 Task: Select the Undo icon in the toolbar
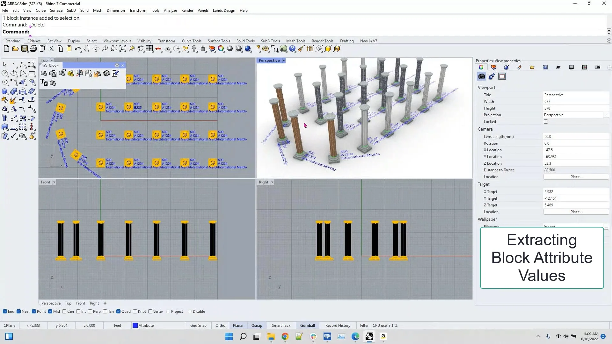pyautogui.click(x=78, y=48)
